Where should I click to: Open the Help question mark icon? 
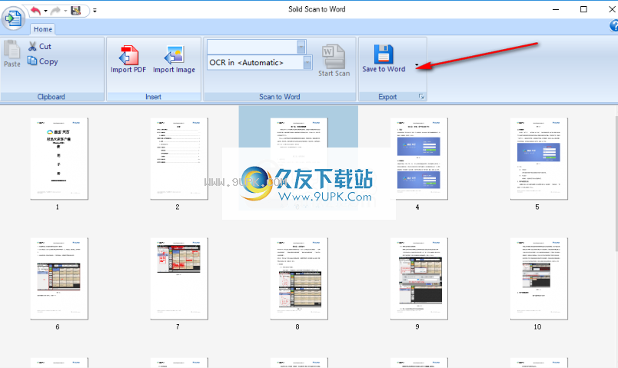613,25
